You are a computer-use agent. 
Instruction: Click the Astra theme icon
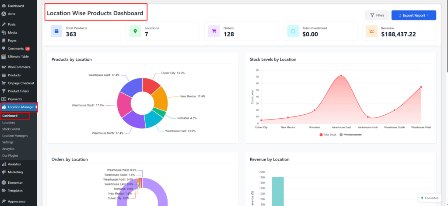point(4,14)
